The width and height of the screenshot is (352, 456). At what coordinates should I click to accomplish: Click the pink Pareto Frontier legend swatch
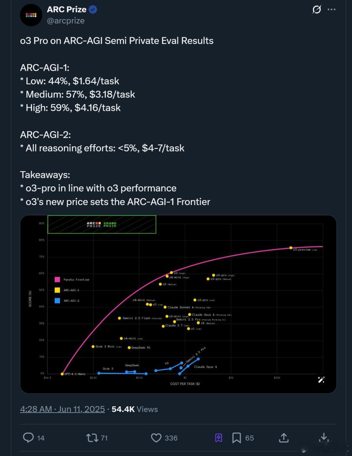pyautogui.click(x=57, y=280)
